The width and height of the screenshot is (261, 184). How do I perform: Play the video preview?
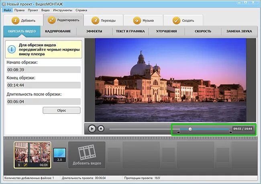[92, 129]
